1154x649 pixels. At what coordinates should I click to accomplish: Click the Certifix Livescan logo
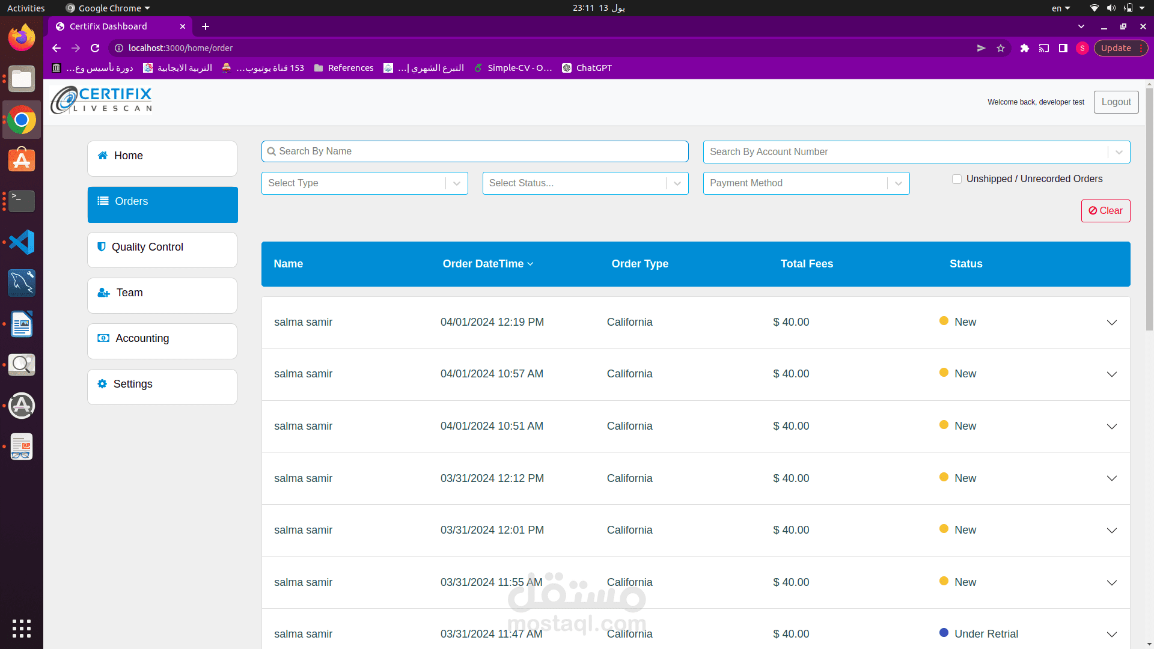pos(101,100)
